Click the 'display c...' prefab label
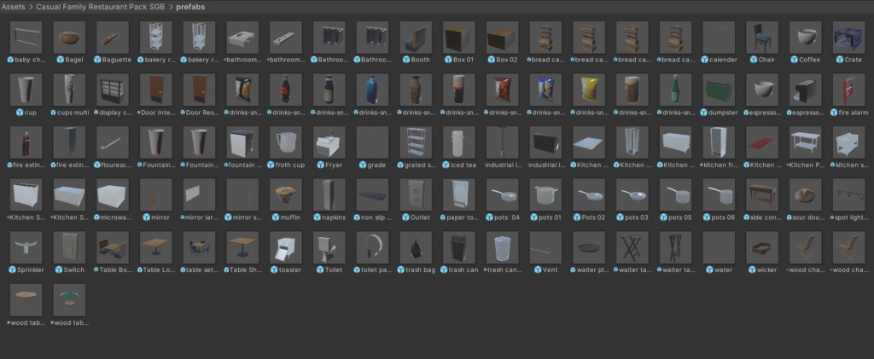874x359 pixels. tap(116, 113)
